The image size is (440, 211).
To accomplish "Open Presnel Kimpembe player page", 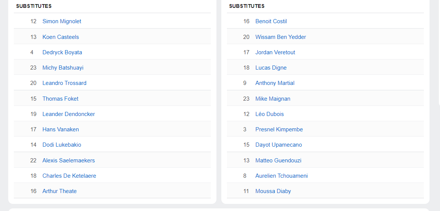I will [x=279, y=129].
